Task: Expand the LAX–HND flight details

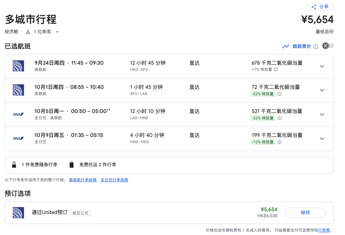Action: pos(322,115)
